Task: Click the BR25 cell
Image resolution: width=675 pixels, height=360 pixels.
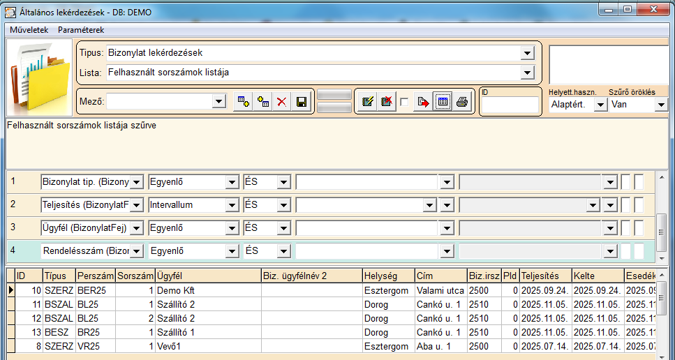Action: [96, 333]
